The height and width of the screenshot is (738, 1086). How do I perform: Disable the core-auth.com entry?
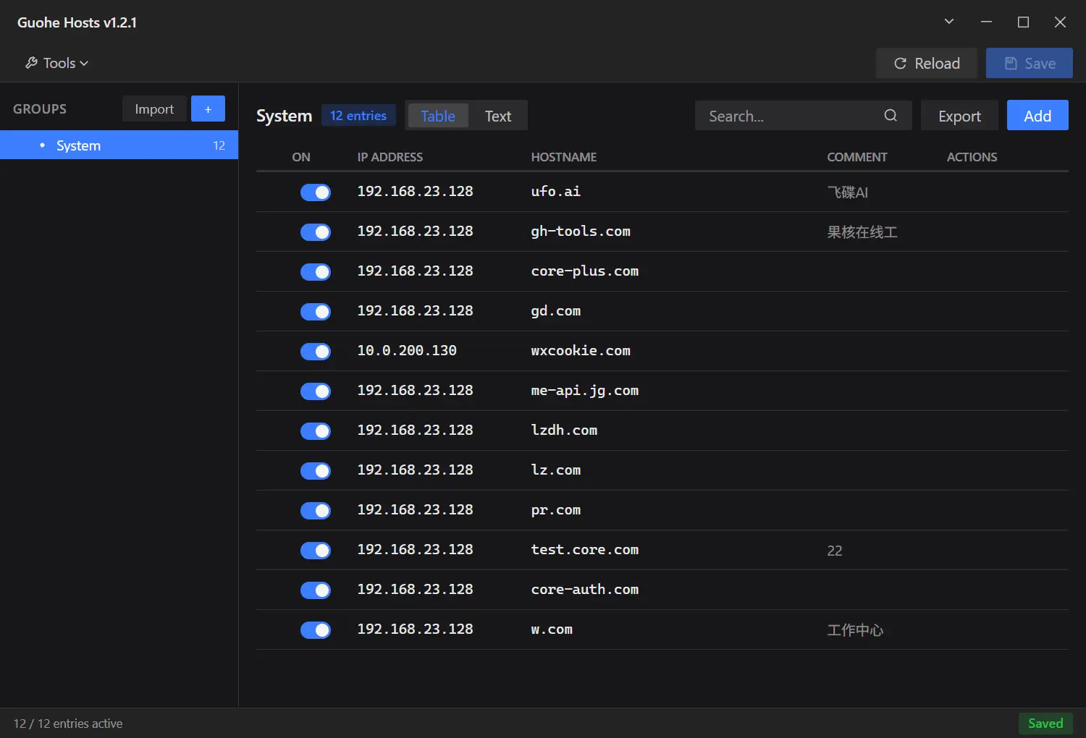316,590
